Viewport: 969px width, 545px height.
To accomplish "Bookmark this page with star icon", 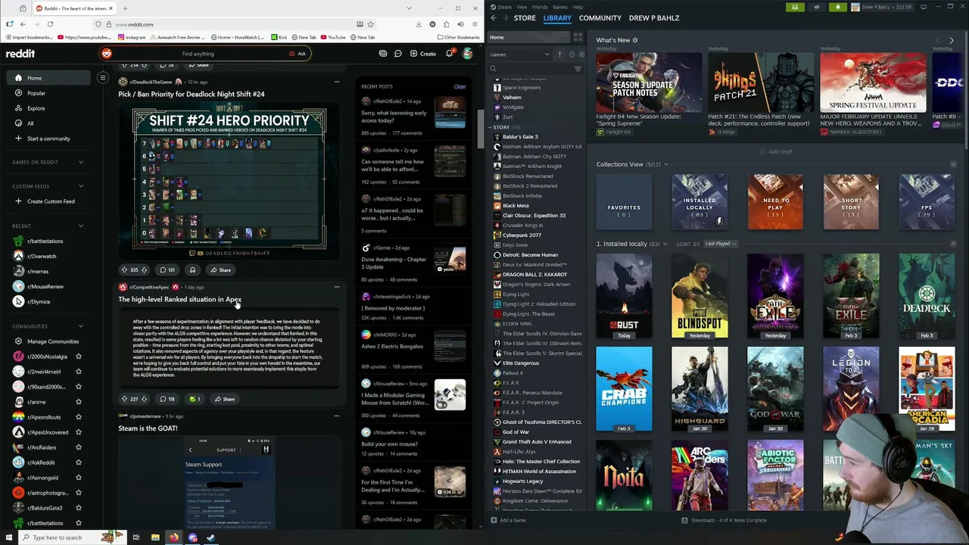I will coord(370,24).
